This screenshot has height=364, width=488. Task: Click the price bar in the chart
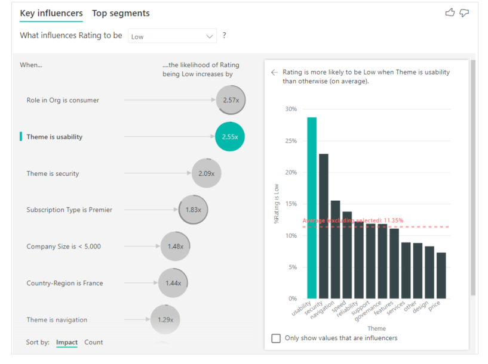coord(441,276)
